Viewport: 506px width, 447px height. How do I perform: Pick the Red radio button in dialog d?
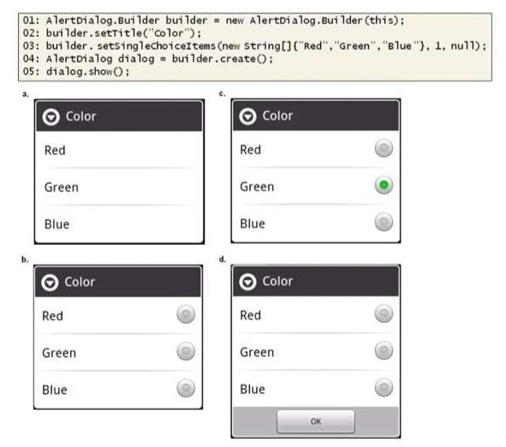tap(384, 313)
